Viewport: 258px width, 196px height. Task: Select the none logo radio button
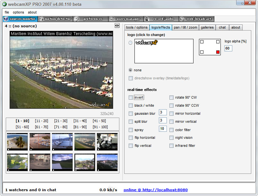(x=130, y=70)
